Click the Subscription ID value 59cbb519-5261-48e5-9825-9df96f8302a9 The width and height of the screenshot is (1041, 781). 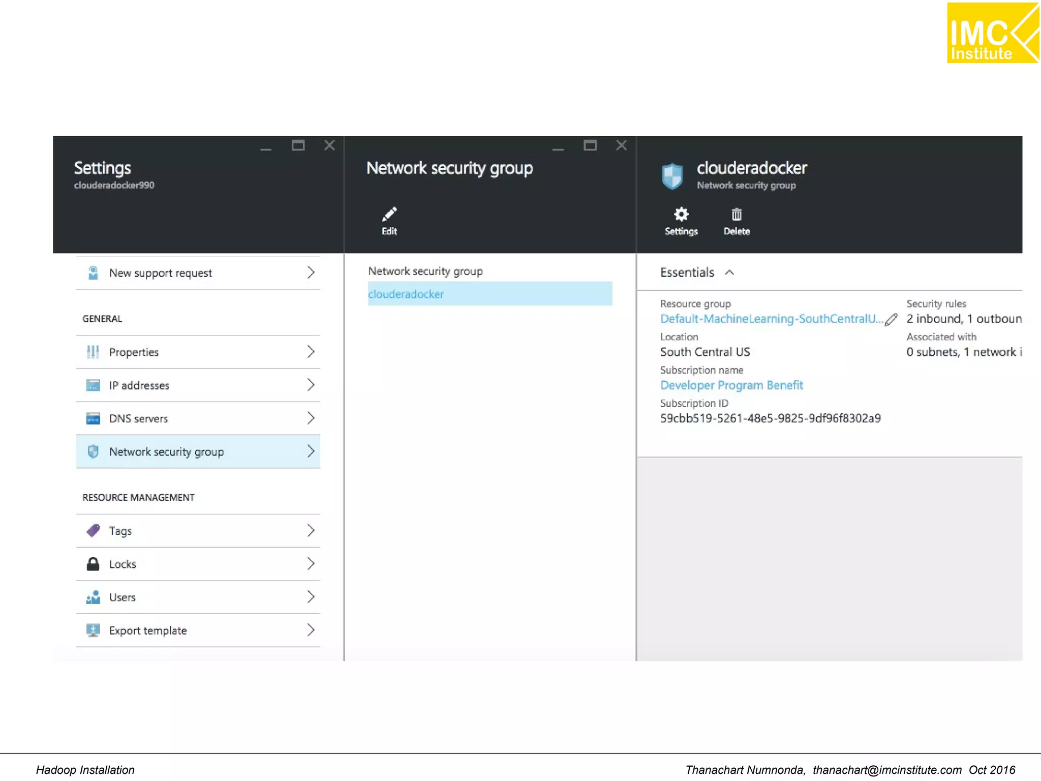coord(771,418)
